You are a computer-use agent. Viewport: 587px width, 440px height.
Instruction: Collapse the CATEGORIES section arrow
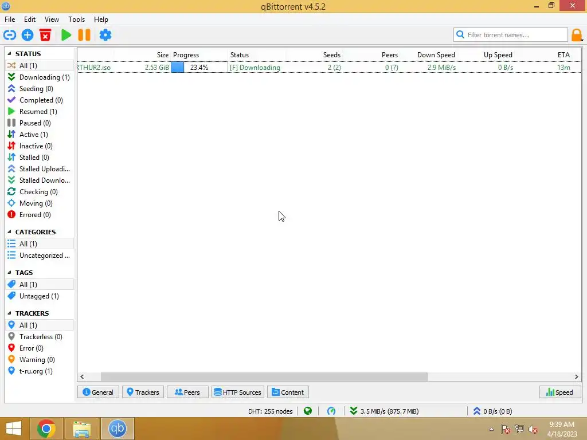(x=9, y=231)
